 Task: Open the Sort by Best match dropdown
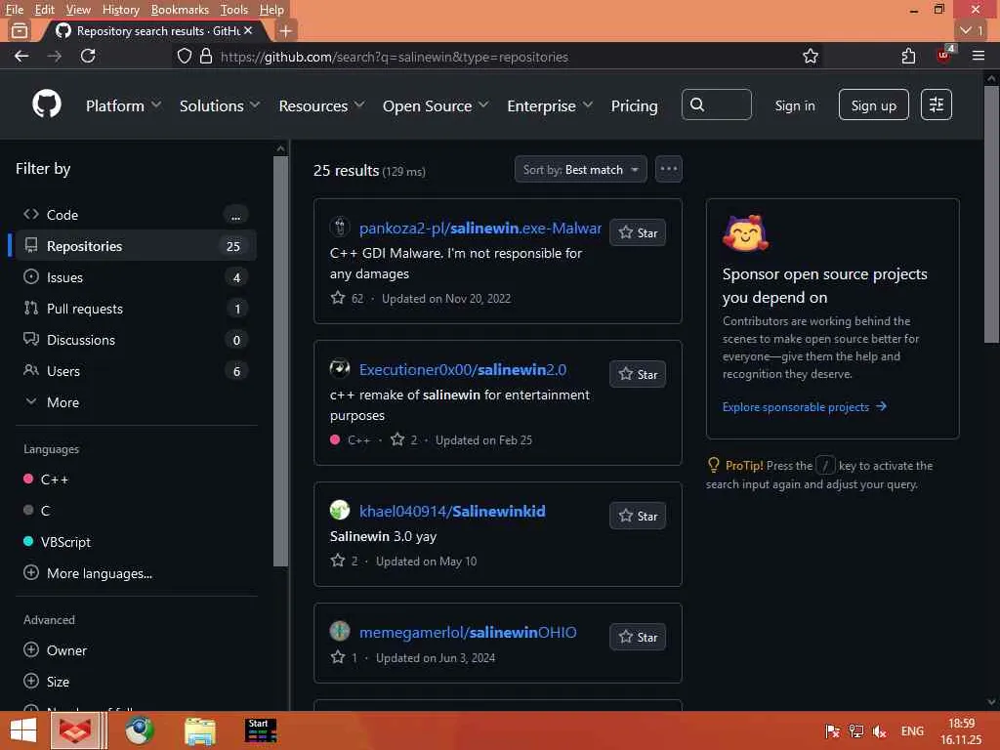(580, 170)
